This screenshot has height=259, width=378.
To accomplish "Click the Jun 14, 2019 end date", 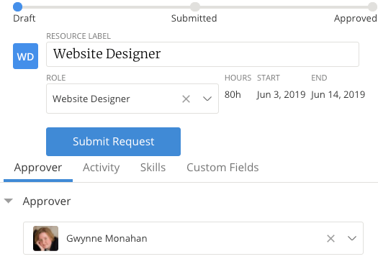I will tap(338, 95).
